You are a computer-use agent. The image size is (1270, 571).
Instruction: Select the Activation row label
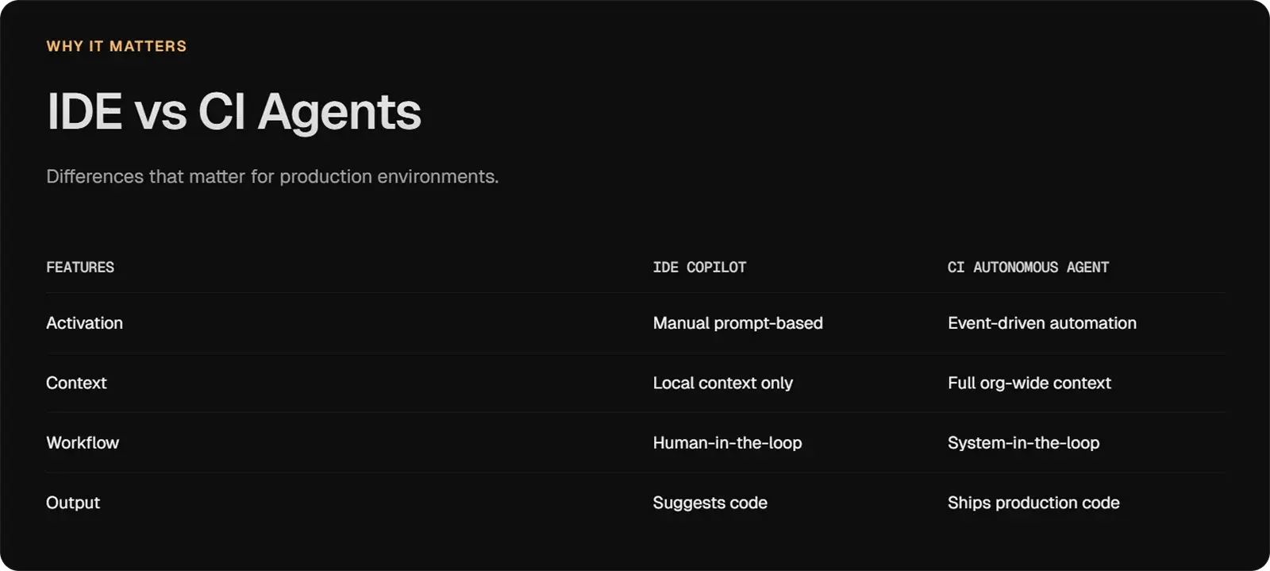pos(84,323)
